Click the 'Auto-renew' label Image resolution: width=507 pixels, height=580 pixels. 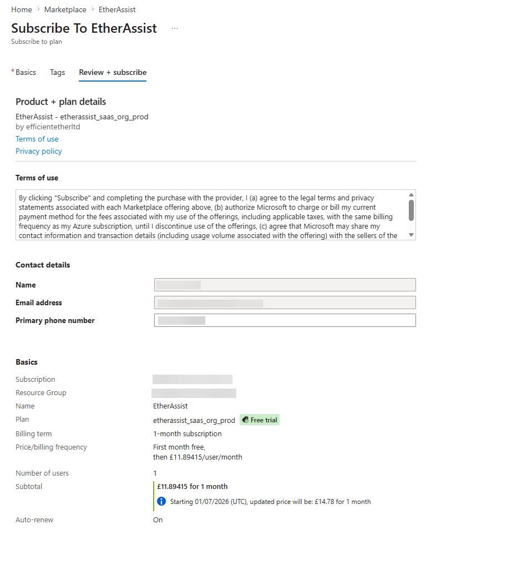(x=34, y=520)
